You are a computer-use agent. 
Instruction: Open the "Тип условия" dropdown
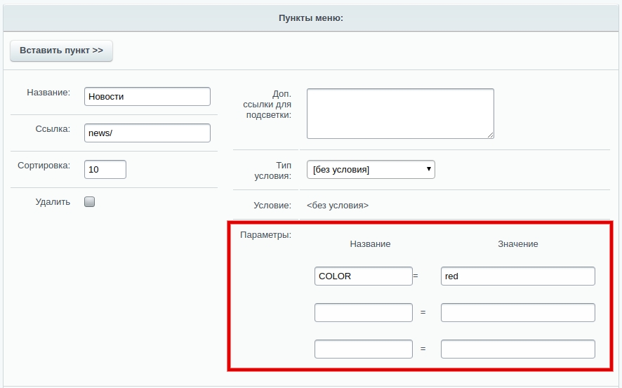[x=371, y=169]
